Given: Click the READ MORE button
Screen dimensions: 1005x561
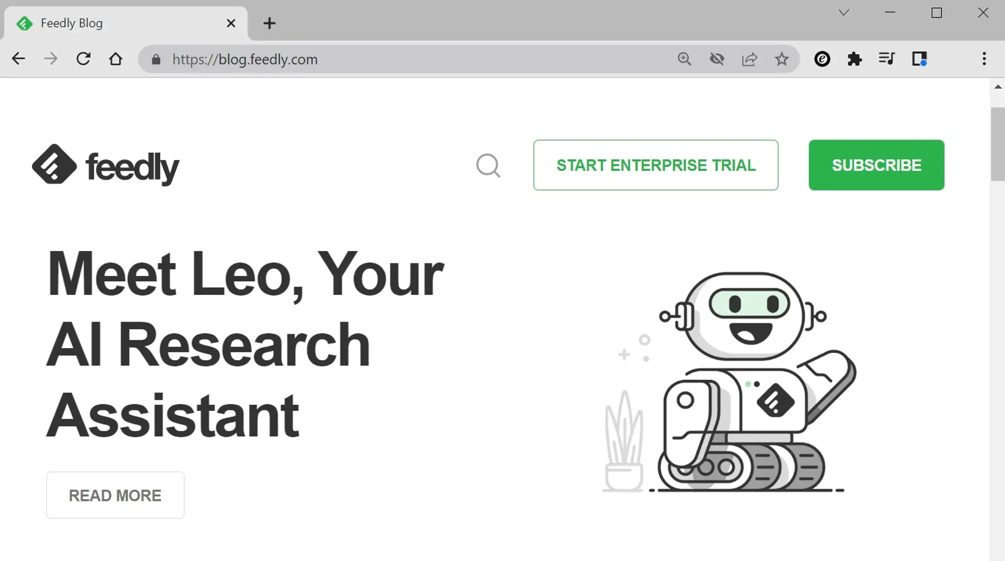Looking at the screenshot, I should pyautogui.click(x=115, y=495).
